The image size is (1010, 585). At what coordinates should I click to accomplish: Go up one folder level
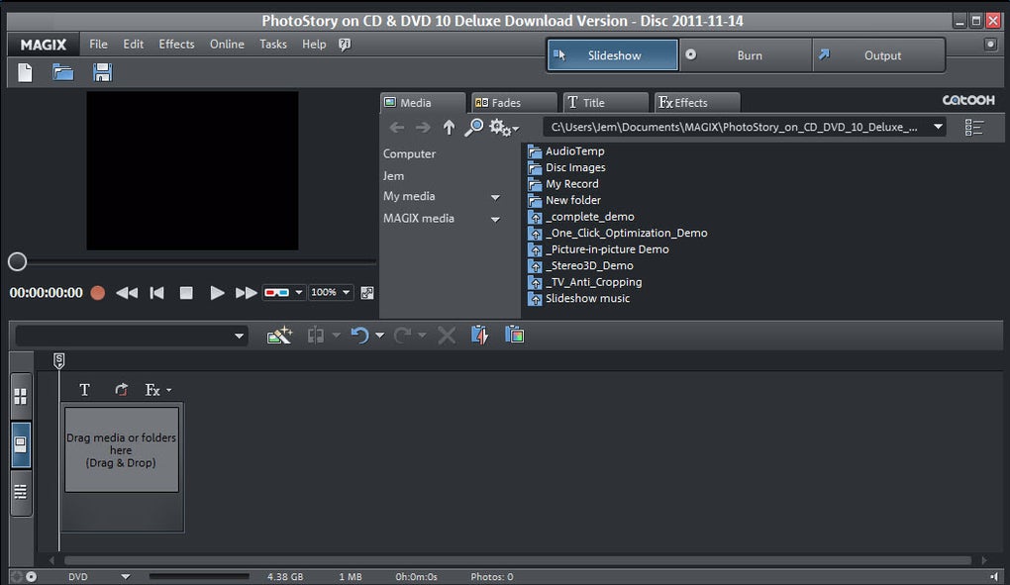point(449,128)
